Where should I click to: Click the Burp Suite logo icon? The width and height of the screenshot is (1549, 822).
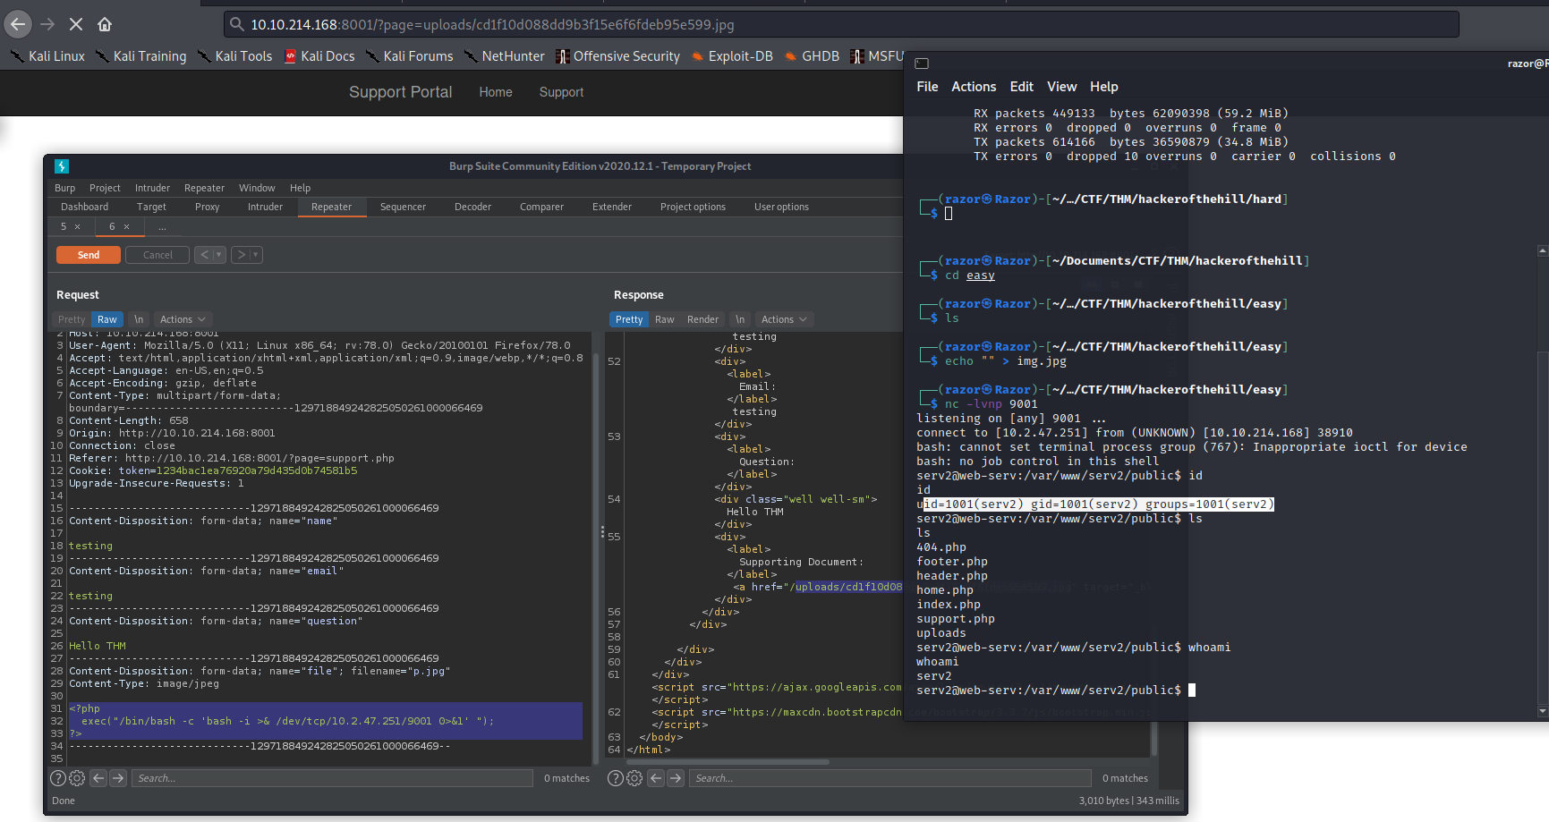click(x=62, y=166)
